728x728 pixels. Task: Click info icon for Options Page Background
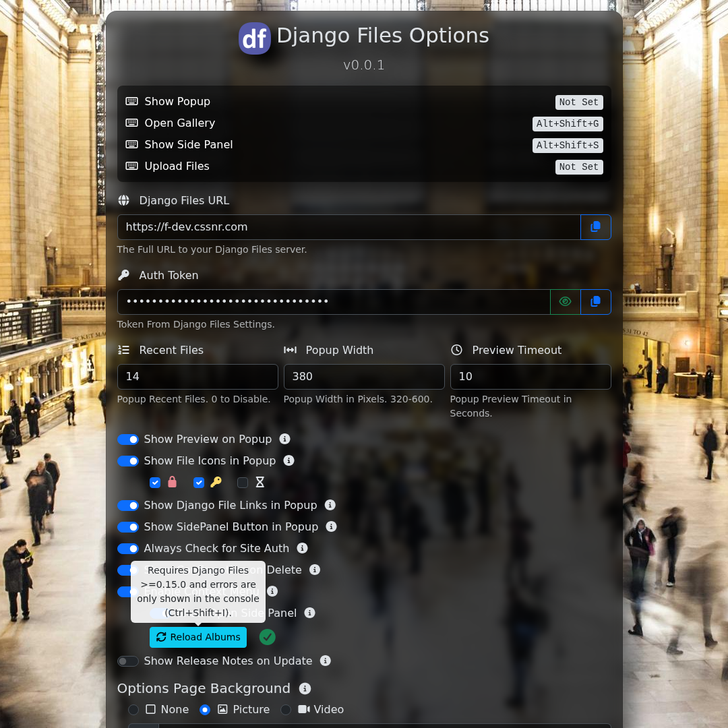(x=305, y=689)
